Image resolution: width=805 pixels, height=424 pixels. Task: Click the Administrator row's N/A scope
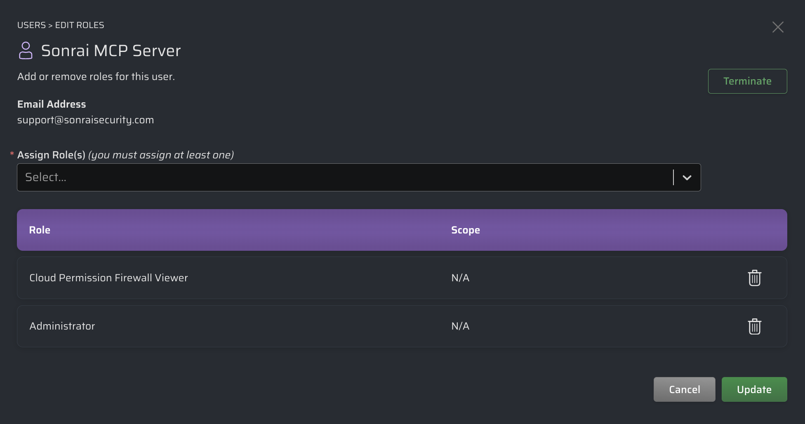pos(460,326)
